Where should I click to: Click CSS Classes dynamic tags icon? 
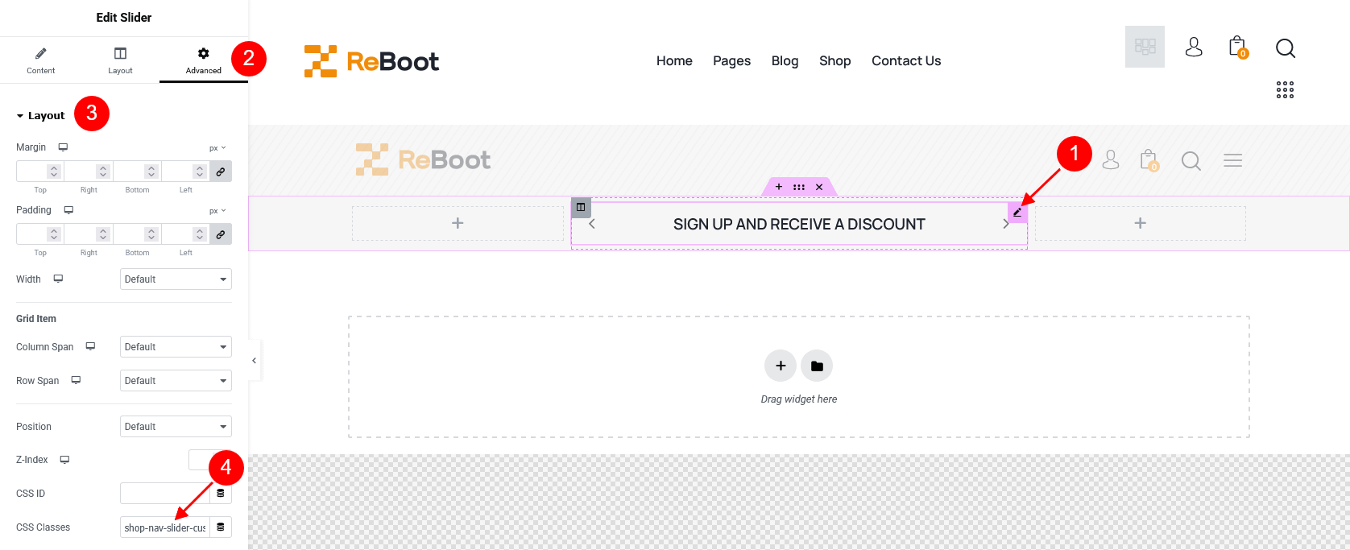click(x=221, y=527)
